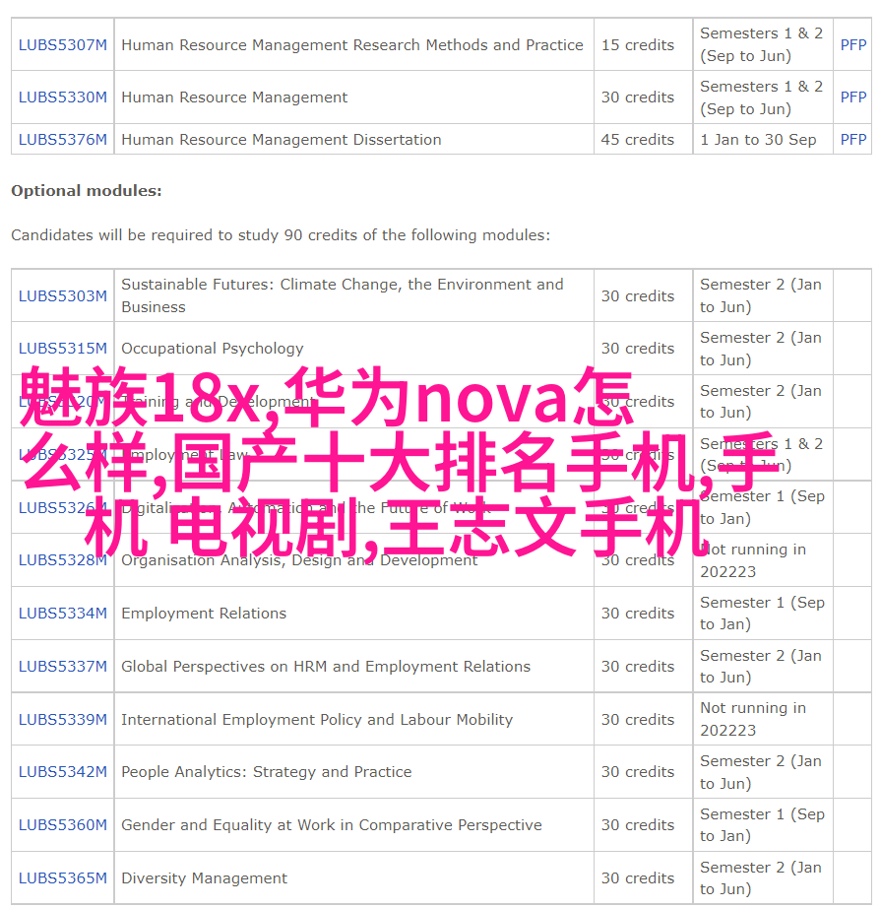Click the semester cell in the Global Perspectives row
The image size is (881, 908).
pyautogui.click(x=761, y=667)
